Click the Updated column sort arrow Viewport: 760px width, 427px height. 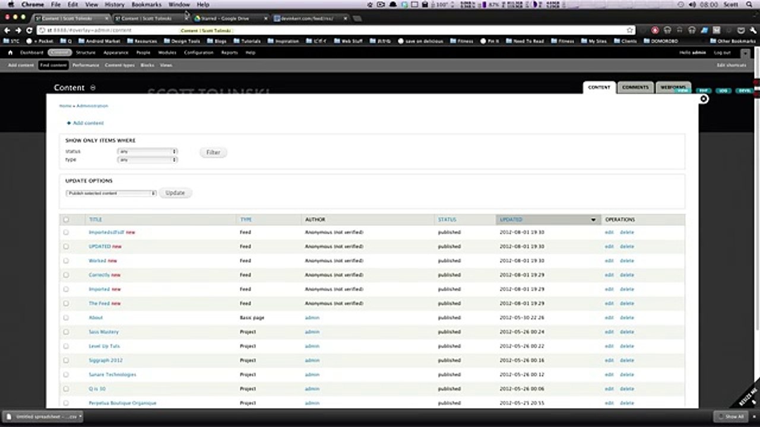[x=593, y=220]
